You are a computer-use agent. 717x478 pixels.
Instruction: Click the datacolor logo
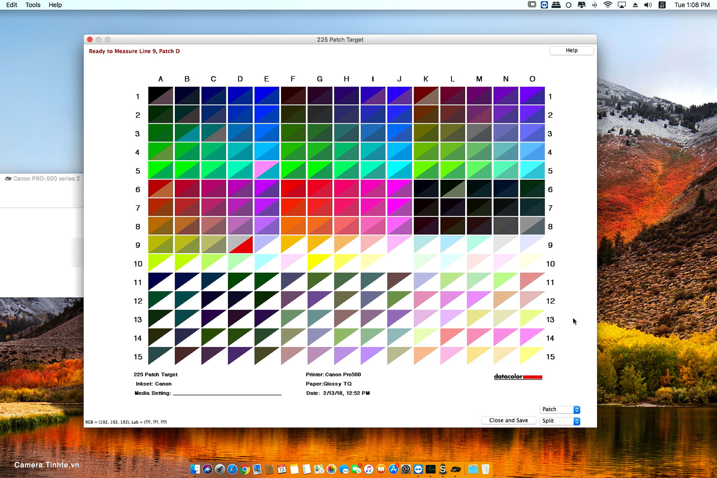[x=518, y=377]
